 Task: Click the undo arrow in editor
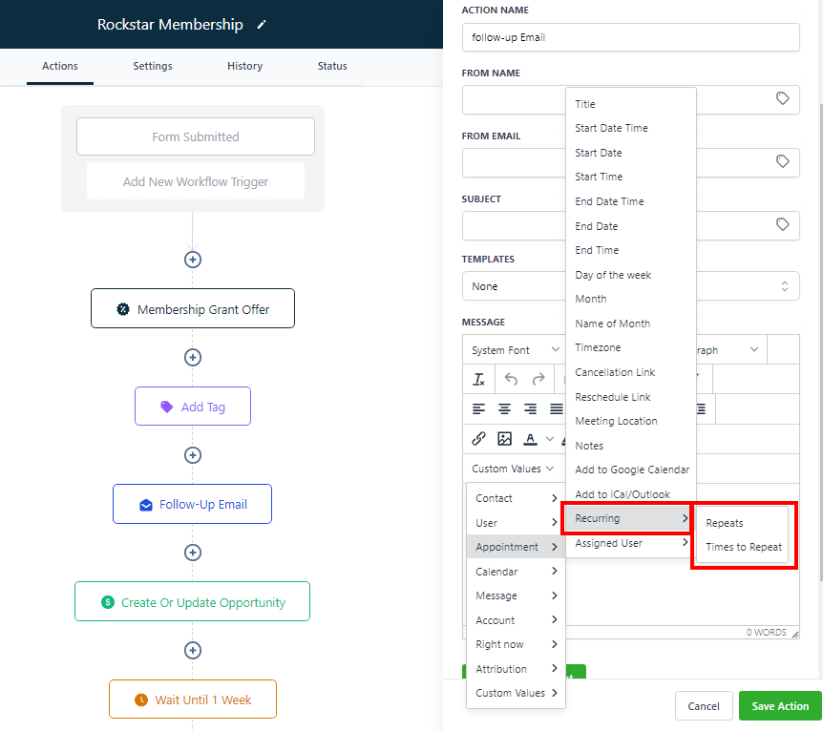click(x=511, y=380)
